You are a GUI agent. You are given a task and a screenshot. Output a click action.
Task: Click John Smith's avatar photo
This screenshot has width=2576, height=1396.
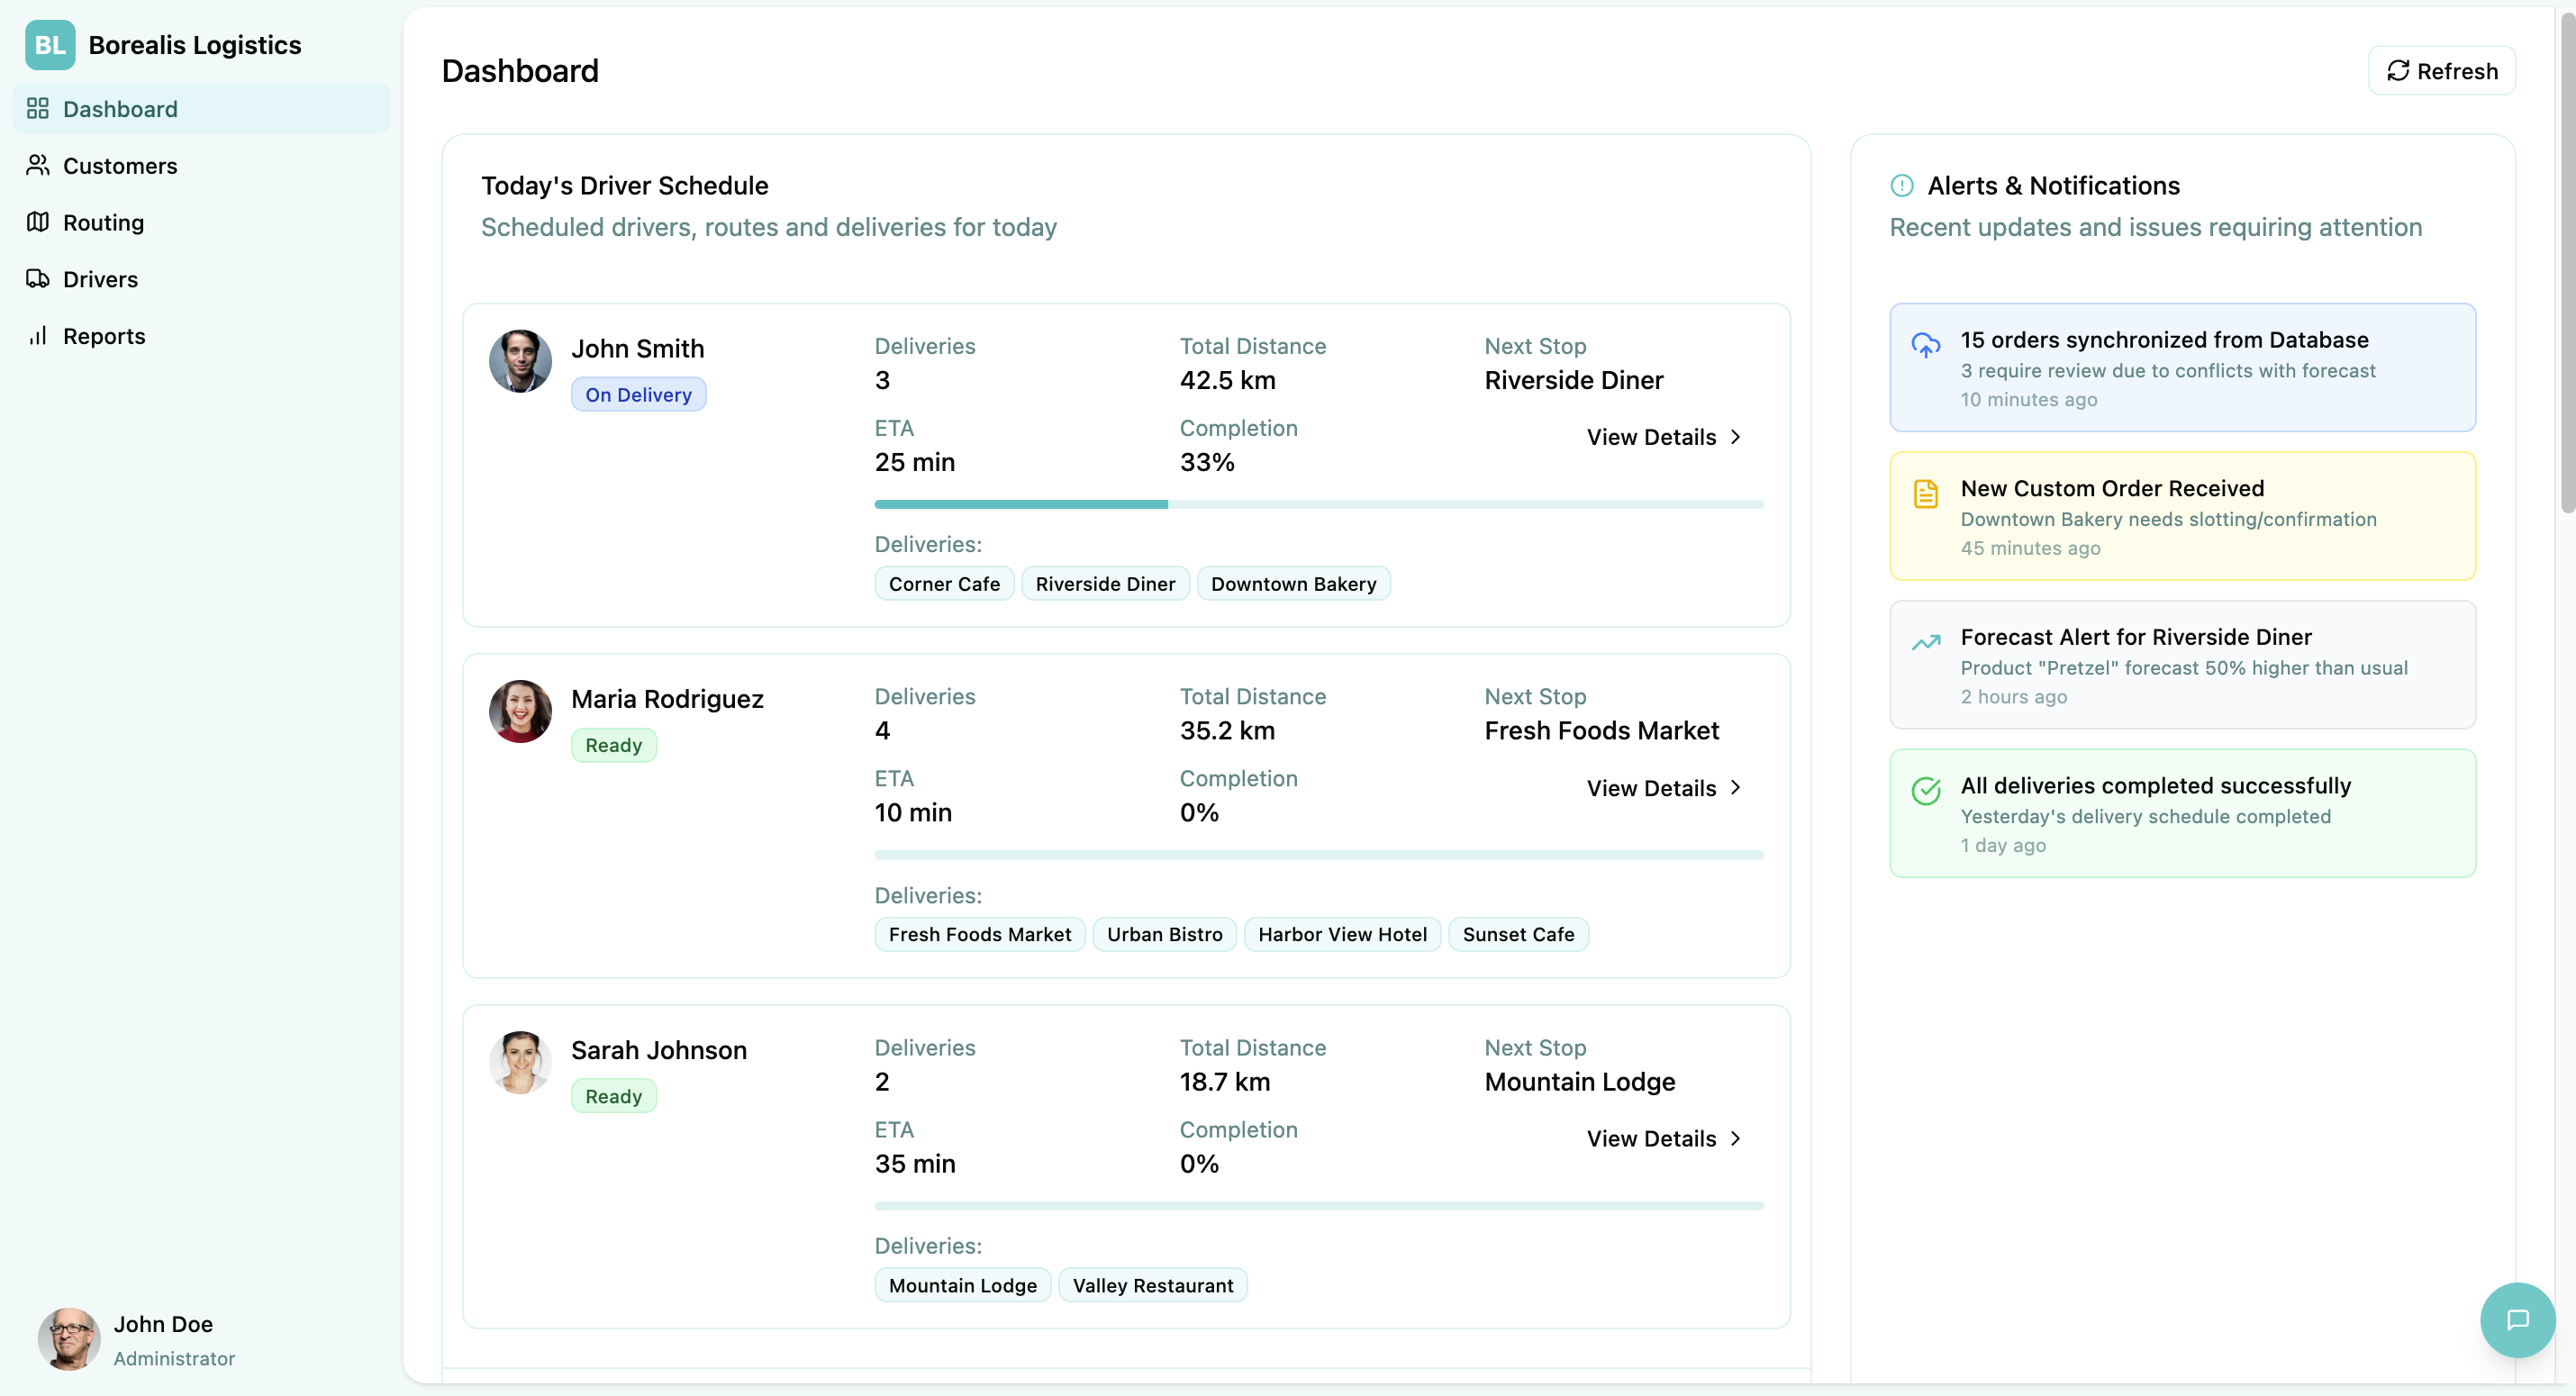(520, 361)
